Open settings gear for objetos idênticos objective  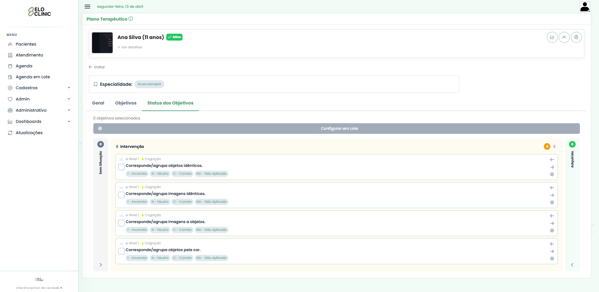tap(552, 174)
